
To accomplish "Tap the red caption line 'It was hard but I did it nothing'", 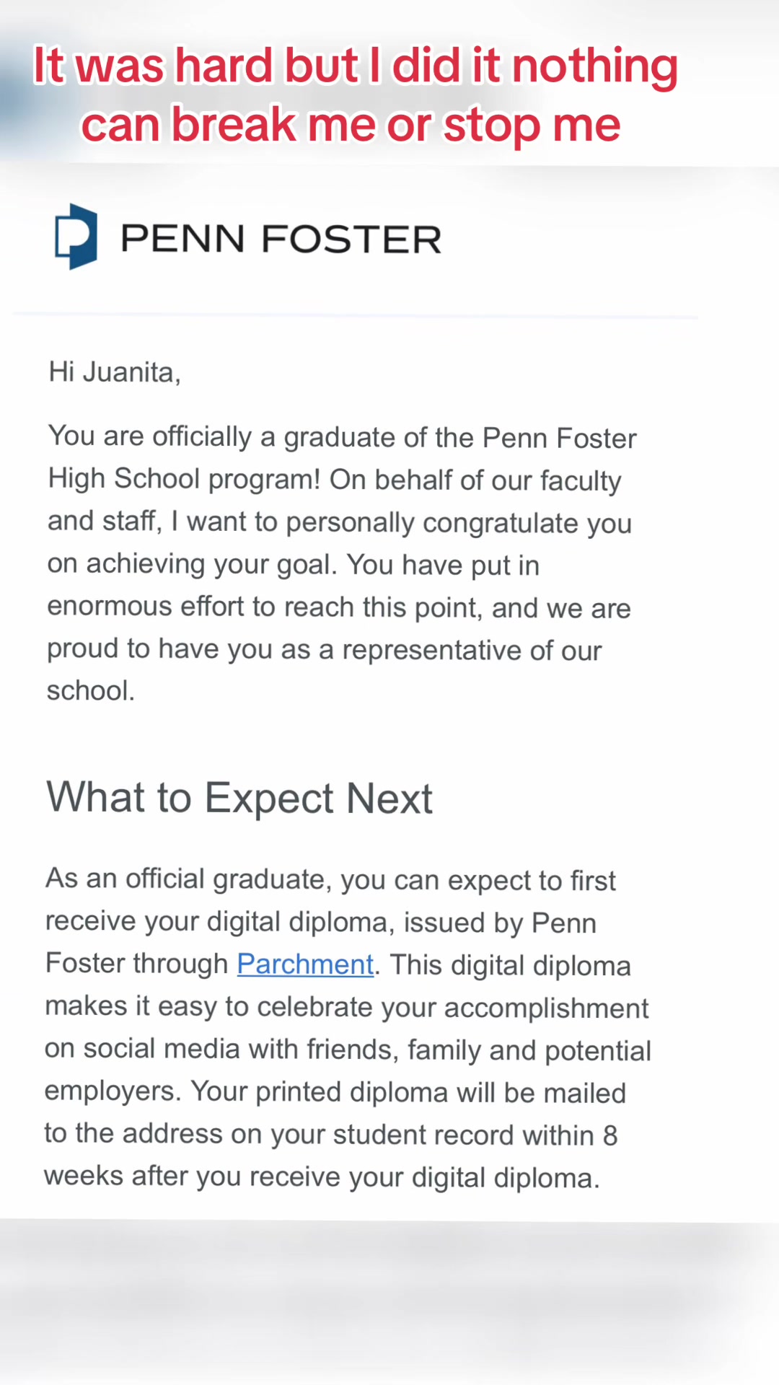I will point(356,66).
